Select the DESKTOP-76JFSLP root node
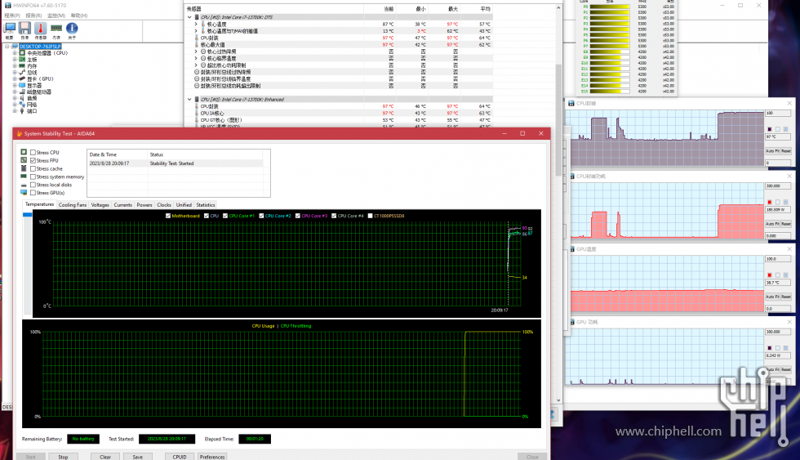 (x=40, y=47)
